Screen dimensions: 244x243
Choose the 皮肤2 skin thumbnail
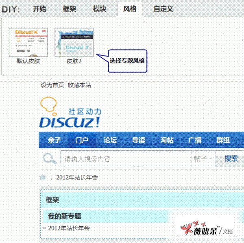click(74, 42)
